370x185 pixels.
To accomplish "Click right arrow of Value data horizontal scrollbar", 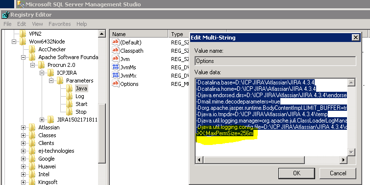I will (344, 160).
